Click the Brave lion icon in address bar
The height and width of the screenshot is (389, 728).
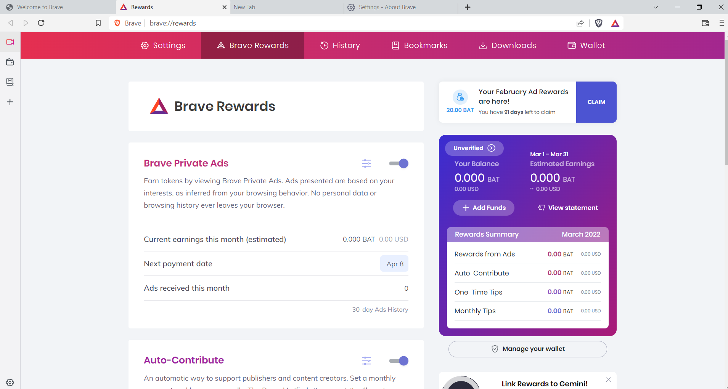pos(117,23)
